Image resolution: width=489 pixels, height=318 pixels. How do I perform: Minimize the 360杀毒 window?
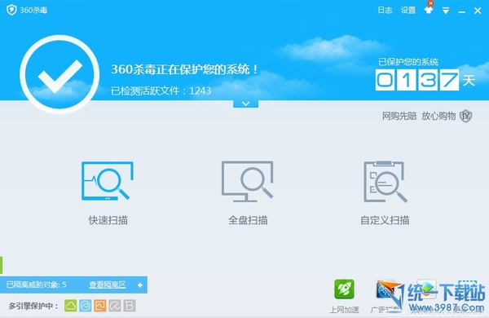tap(462, 12)
